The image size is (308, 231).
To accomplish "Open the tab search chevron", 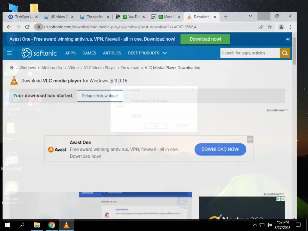I will (251, 16).
